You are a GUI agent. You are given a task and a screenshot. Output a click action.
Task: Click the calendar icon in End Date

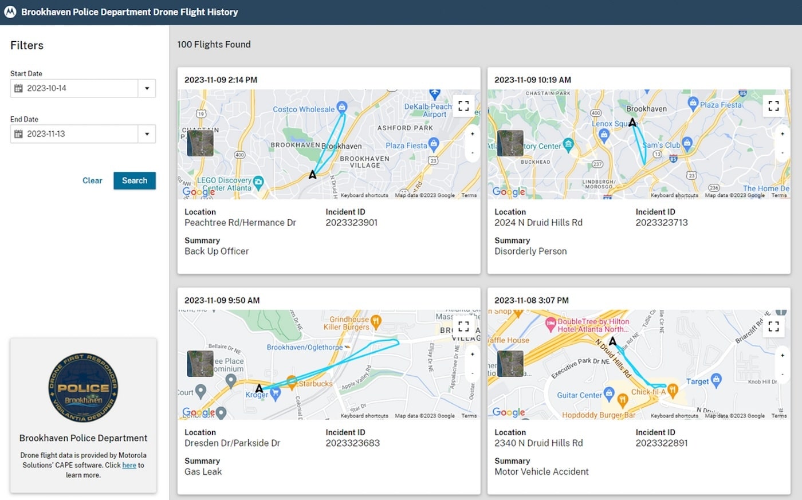[x=18, y=134]
